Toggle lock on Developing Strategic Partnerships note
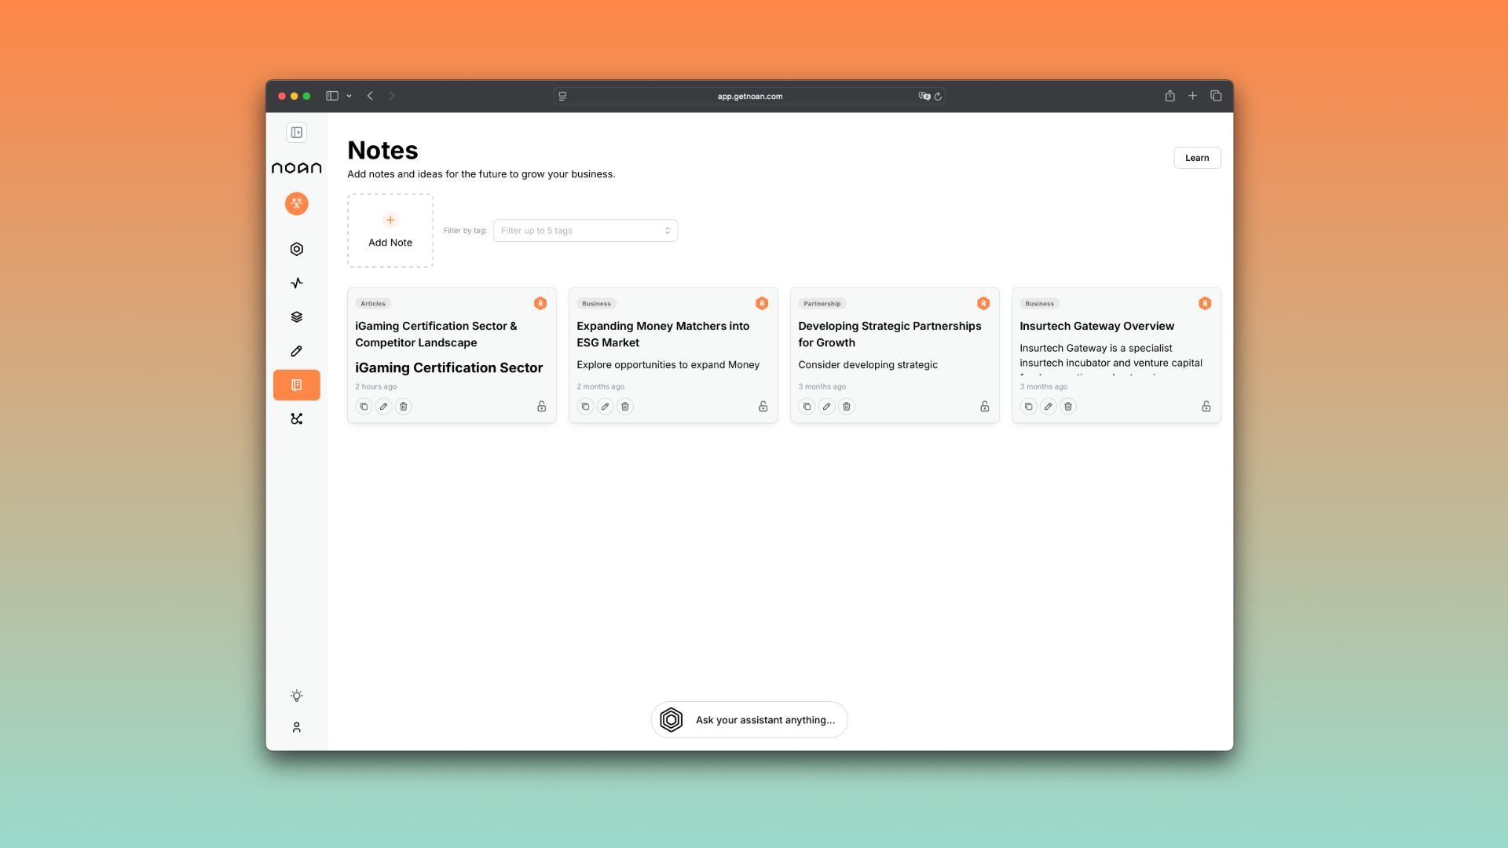The height and width of the screenshot is (848, 1508). click(x=984, y=407)
